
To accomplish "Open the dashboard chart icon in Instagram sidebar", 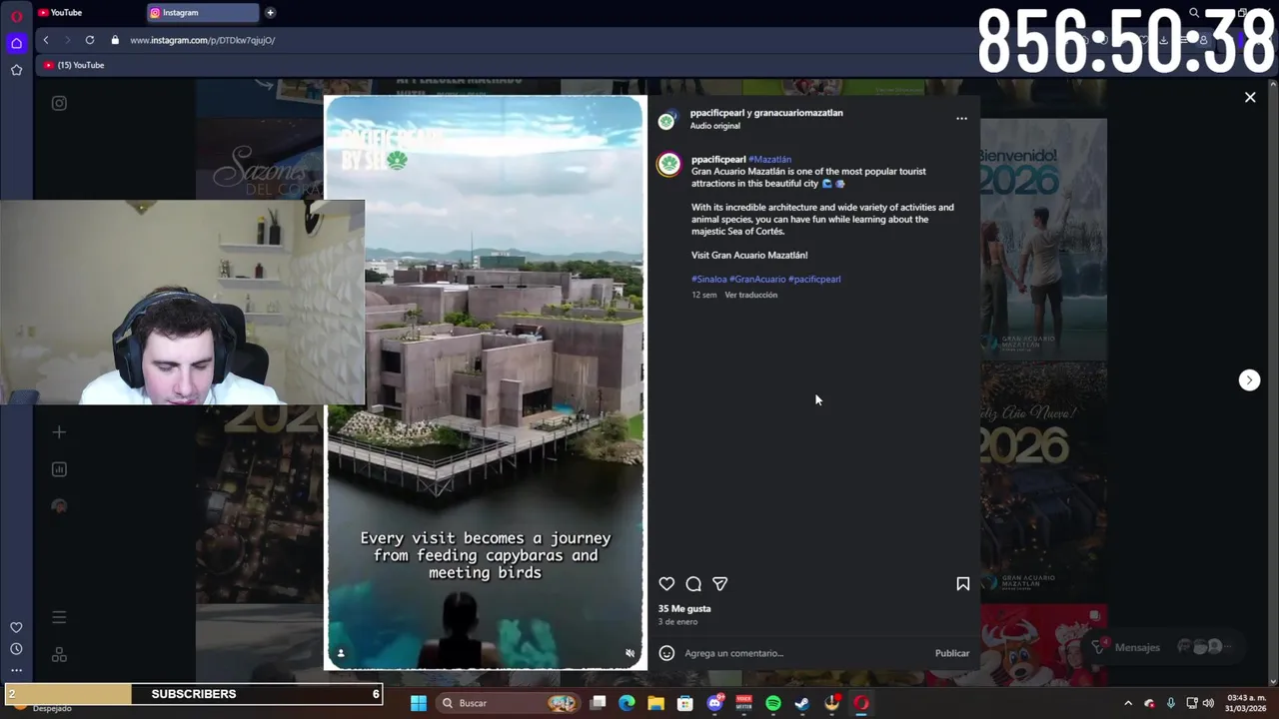I will (59, 469).
